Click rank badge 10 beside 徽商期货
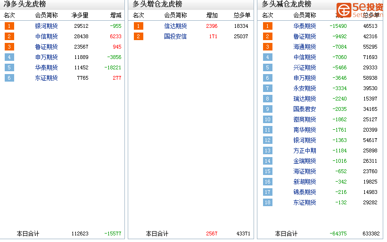This screenshot has height=242, width=387. (x=268, y=119)
